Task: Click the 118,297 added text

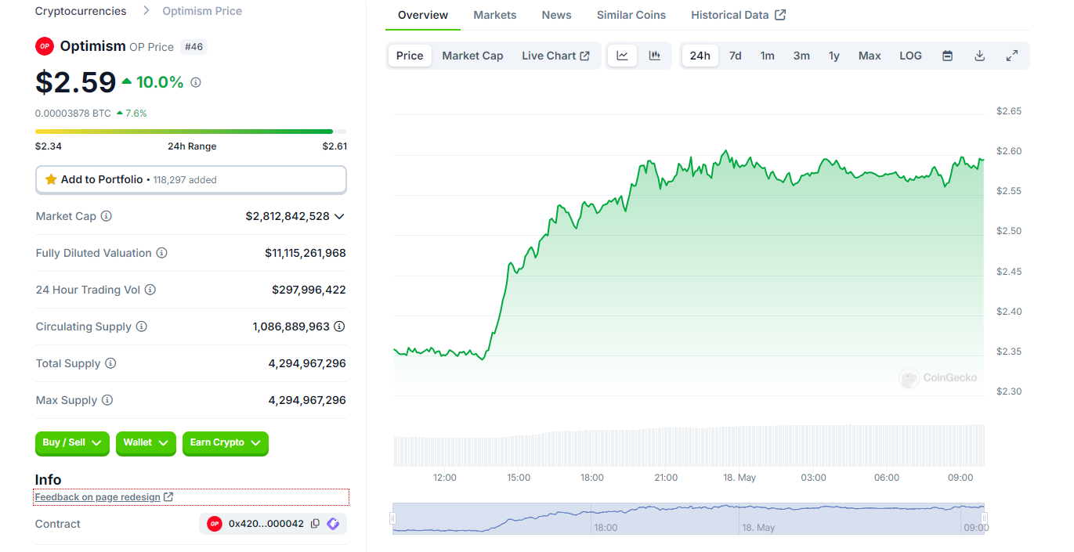Action: coord(184,180)
